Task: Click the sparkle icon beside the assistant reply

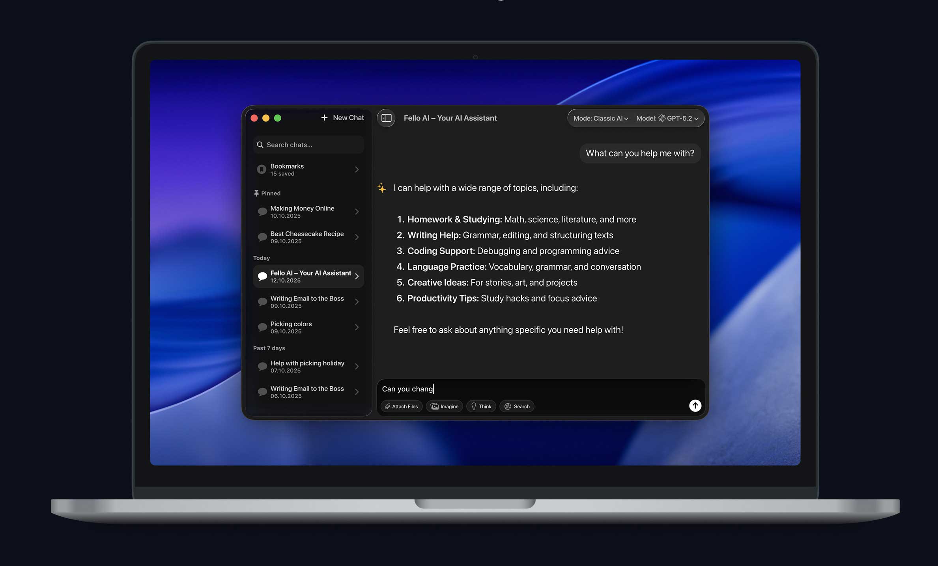Action: 381,188
